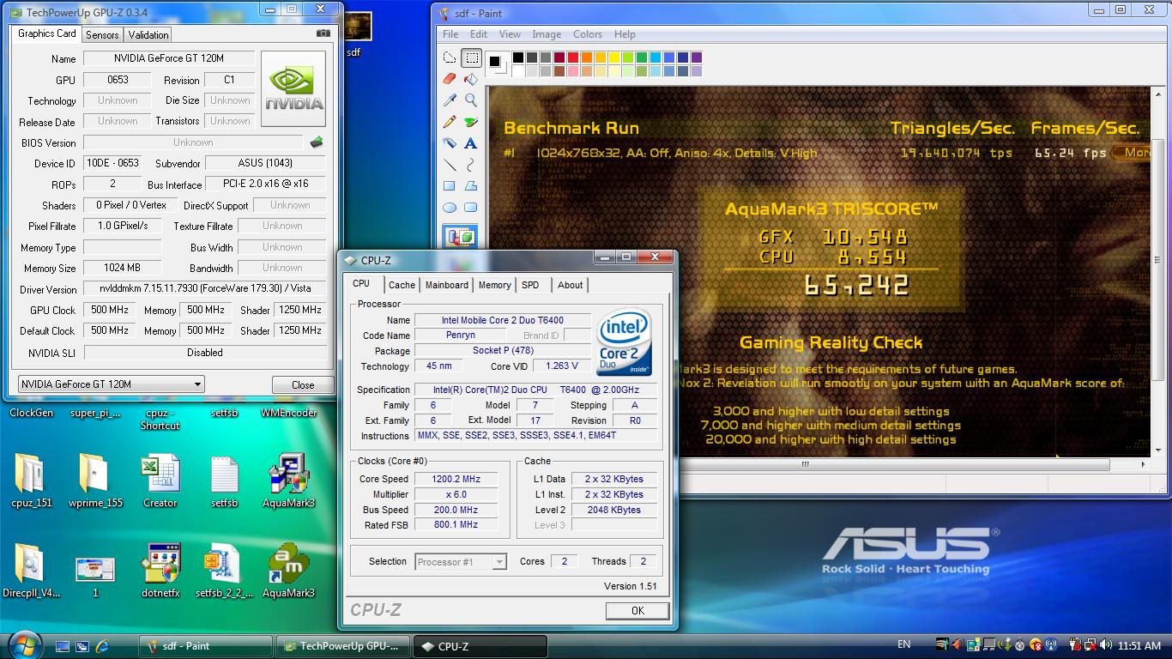Open the Edit menu in Paint
This screenshot has width=1172, height=659.
point(479,34)
